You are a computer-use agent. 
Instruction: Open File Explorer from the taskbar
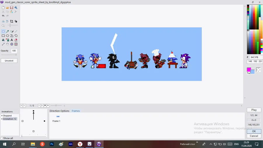click(33, 144)
